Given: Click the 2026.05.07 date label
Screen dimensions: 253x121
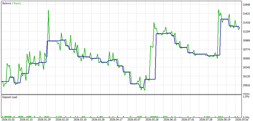Looking at the screenshot, I should point(134,120).
